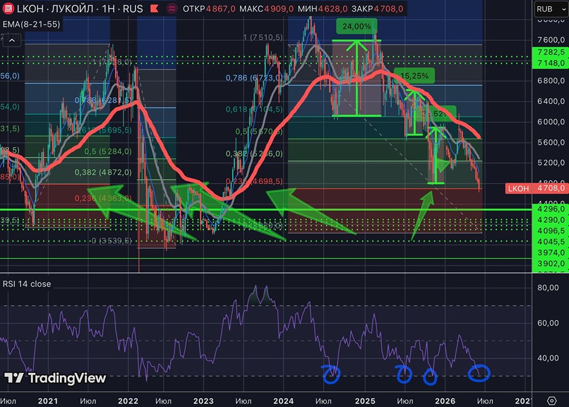The height and width of the screenshot is (407, 569).
Task: Click the green 4296,0 price level tag
Action: coord(550,209)
